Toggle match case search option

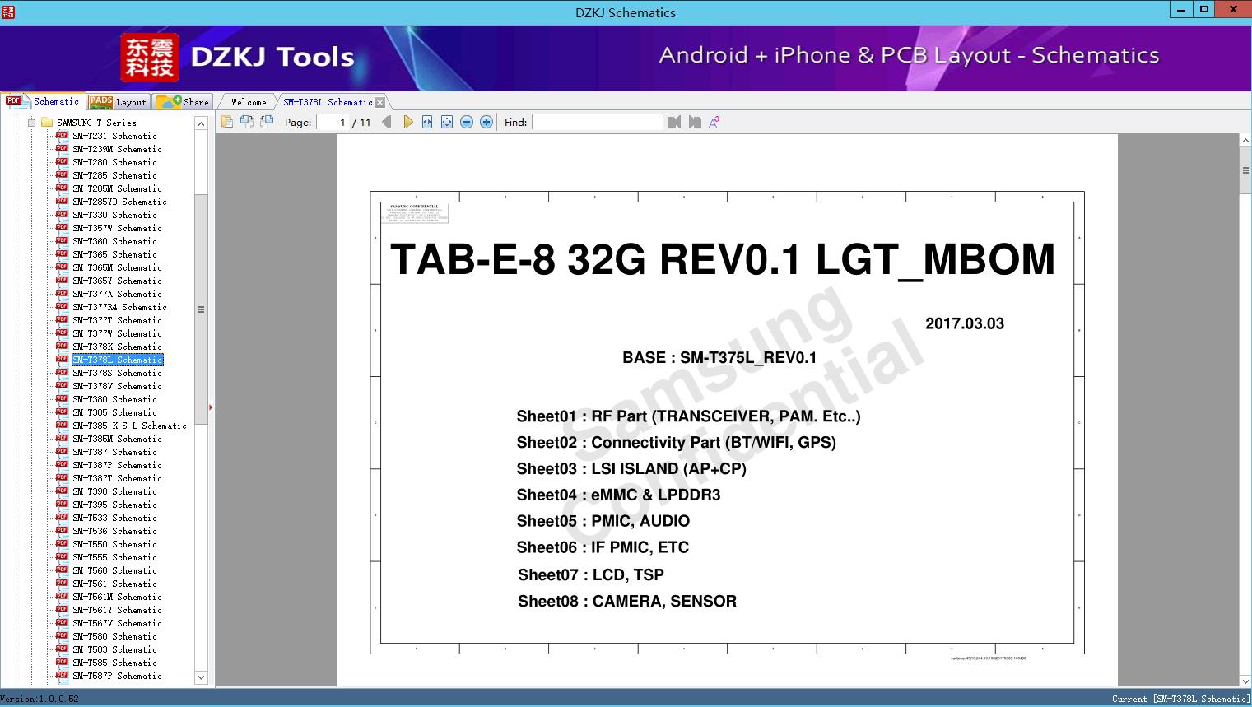pos(714,122)
